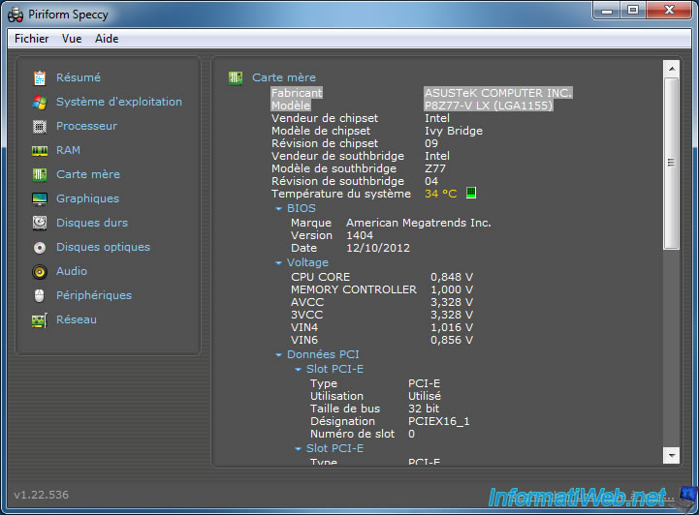This screenshot has width=699, height=515.
Task: Select Carte mère in the sidebar
Action: click(88, 174)
